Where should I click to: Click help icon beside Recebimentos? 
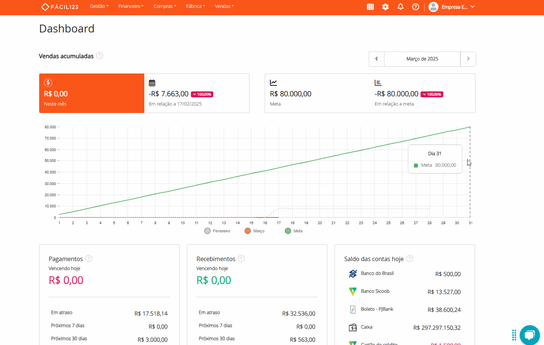tap(241, 258)
